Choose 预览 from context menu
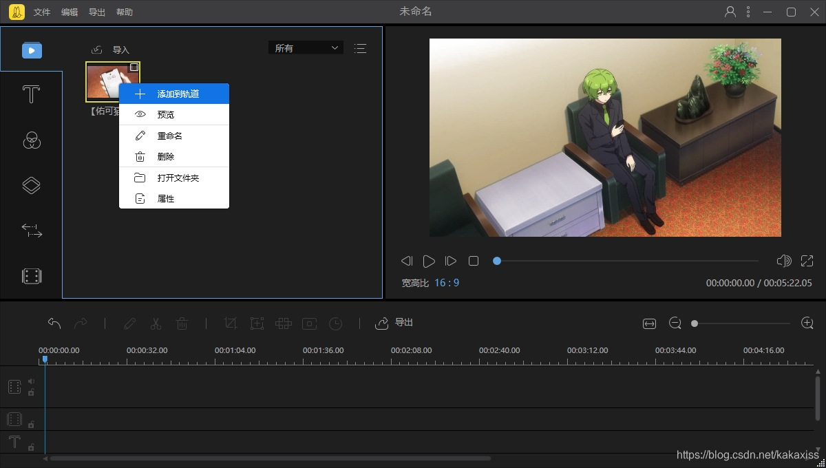The width and height of the screenshot is (826, 468). (x=174, y=114)
